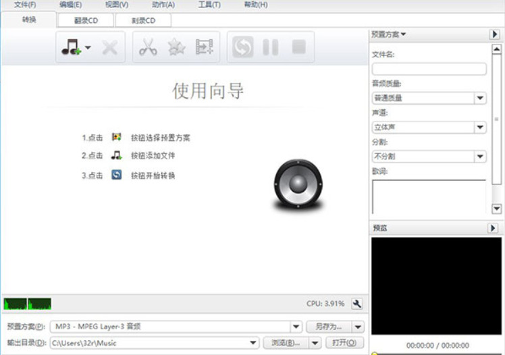Open the wrench settings icon beside CPU
505x355 pixels.
coord(357,304)
